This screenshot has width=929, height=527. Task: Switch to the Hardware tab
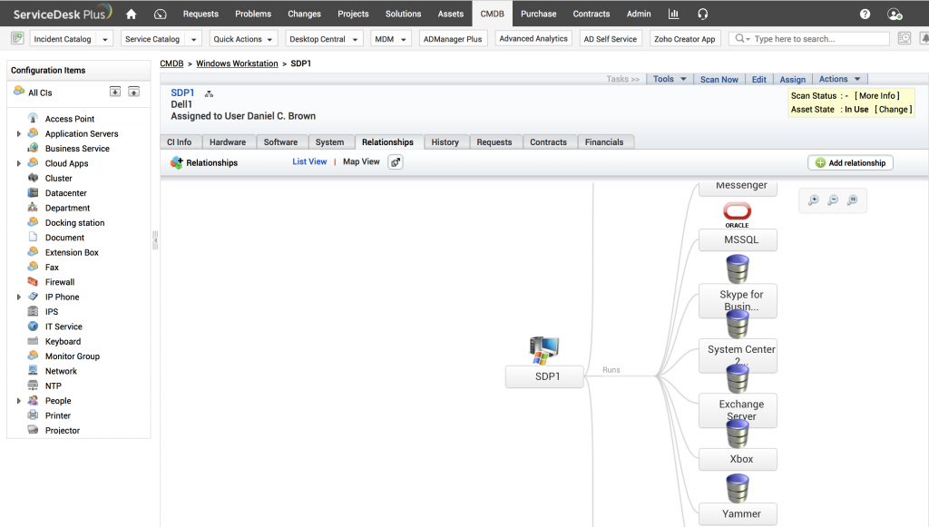pos(227,142)
